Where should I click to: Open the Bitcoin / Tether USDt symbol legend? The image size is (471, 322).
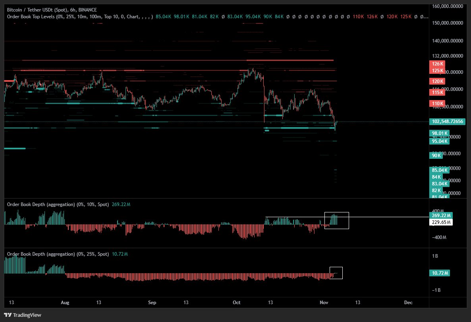click(x=31, y=10)
